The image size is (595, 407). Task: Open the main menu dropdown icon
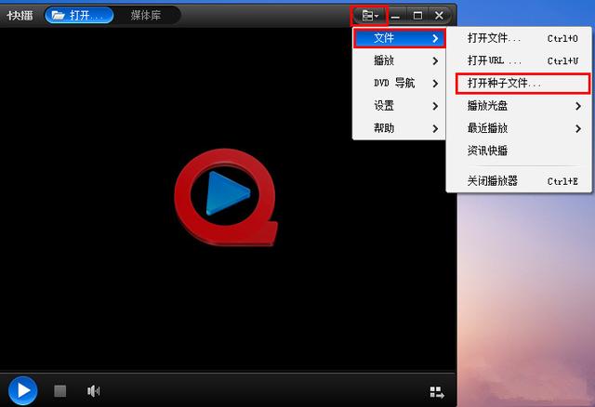click(x=370, y=16)
